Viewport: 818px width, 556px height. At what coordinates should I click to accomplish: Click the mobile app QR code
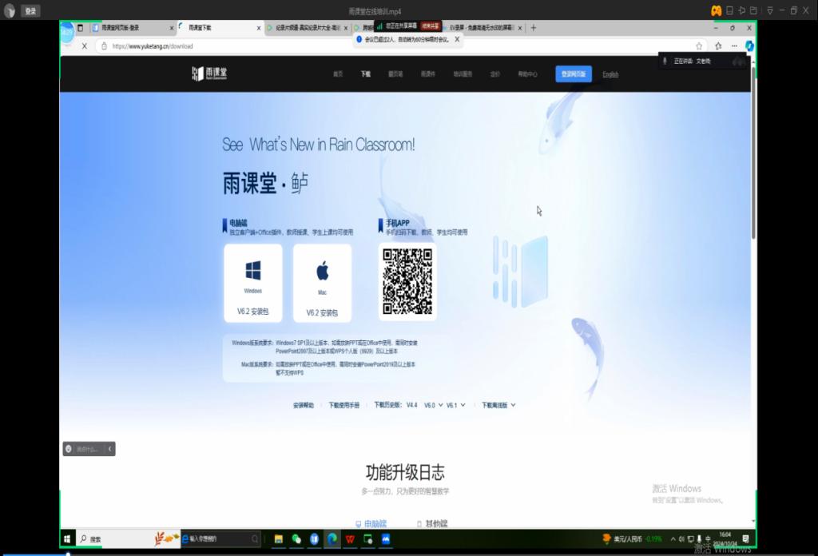(407, 281)
